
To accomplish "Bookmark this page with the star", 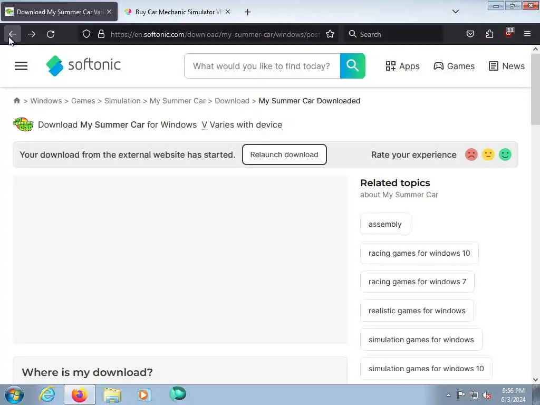I will (x=330, y=34).
